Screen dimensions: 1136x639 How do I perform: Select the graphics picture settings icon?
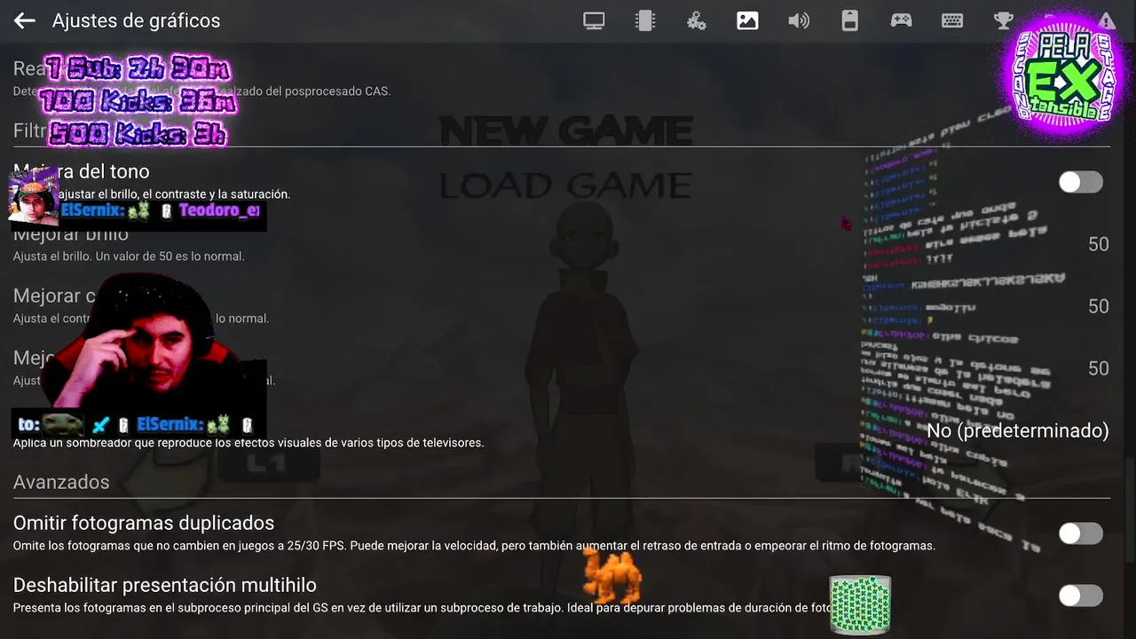click(747, 20)
